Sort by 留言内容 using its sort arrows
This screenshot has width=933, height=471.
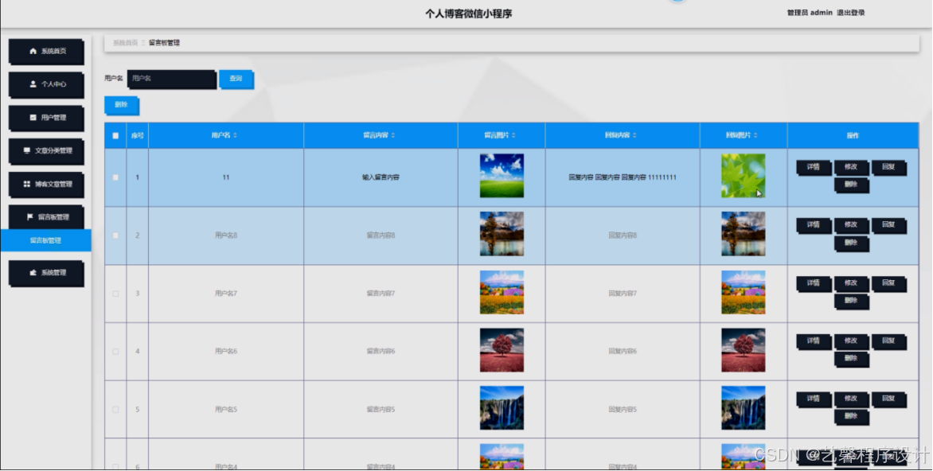(x=392, y=135)
